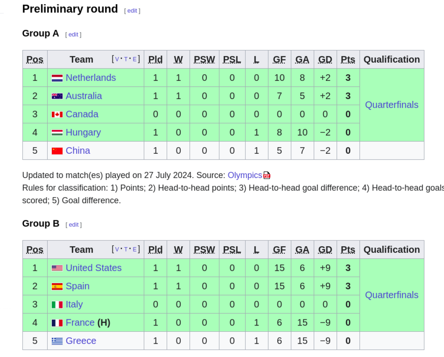This screenshot has width=444, height=357.
Task: Click the United States flag icon
Action: (57, 268)
